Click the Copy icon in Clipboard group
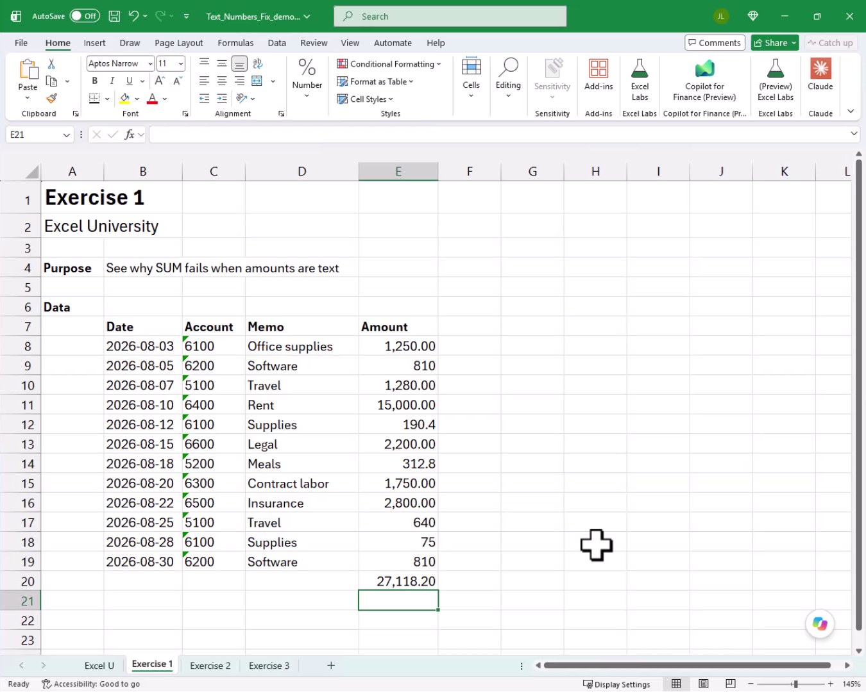This screenshot has height=692, width=866. pyautogui.click(x=52, y=81)
